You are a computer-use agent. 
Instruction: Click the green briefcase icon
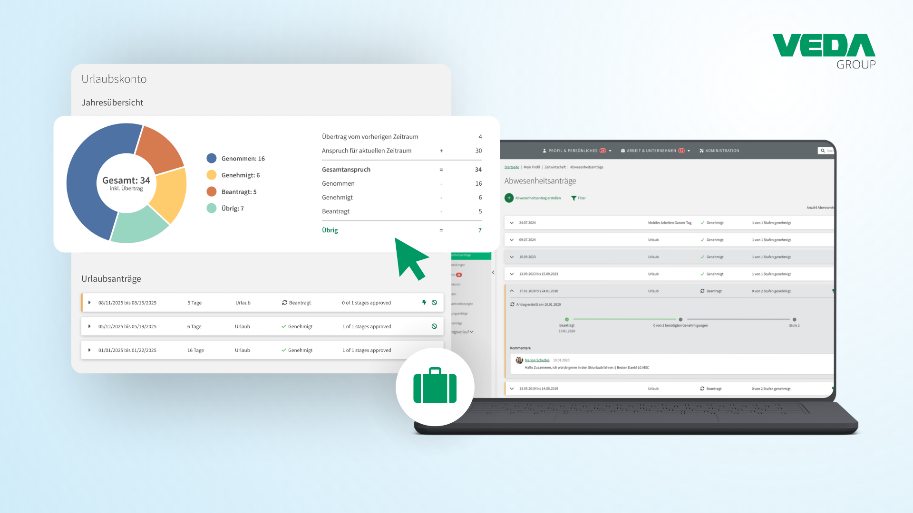tap(435, 386)
